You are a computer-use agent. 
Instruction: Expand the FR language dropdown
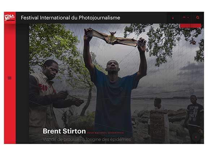click(x=186, y=17)
